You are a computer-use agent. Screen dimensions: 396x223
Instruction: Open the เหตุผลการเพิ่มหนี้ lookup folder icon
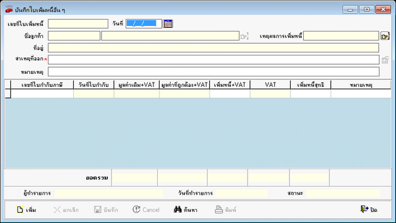point(385,36)
